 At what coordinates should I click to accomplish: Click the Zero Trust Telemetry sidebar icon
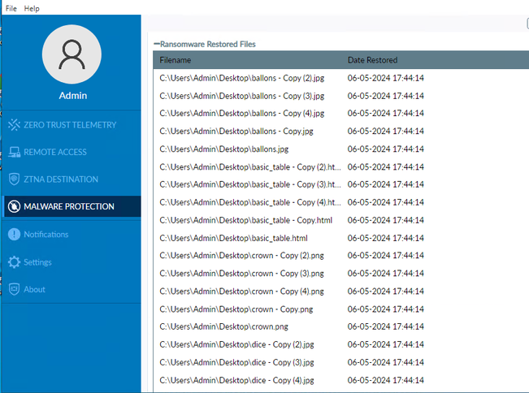point(14,125)
